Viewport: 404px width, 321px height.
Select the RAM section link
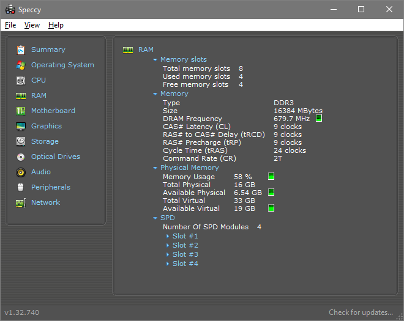click(39, 95)
